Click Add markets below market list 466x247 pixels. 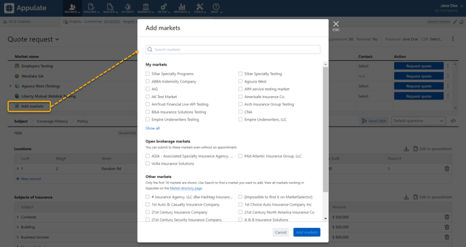point(29,106)
